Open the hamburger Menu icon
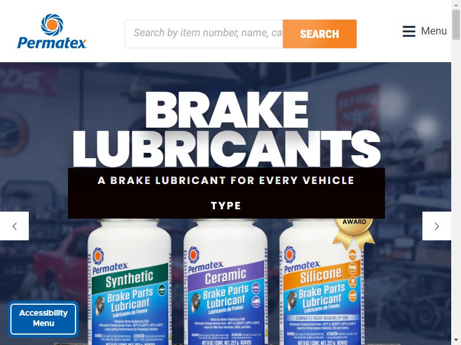461x345 pixels. (x=409, y=31)
